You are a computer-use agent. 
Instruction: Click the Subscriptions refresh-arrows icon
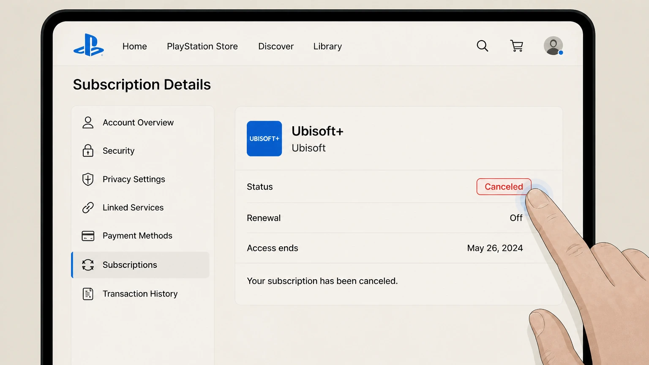pyautogui.click(x=88, y=265)
